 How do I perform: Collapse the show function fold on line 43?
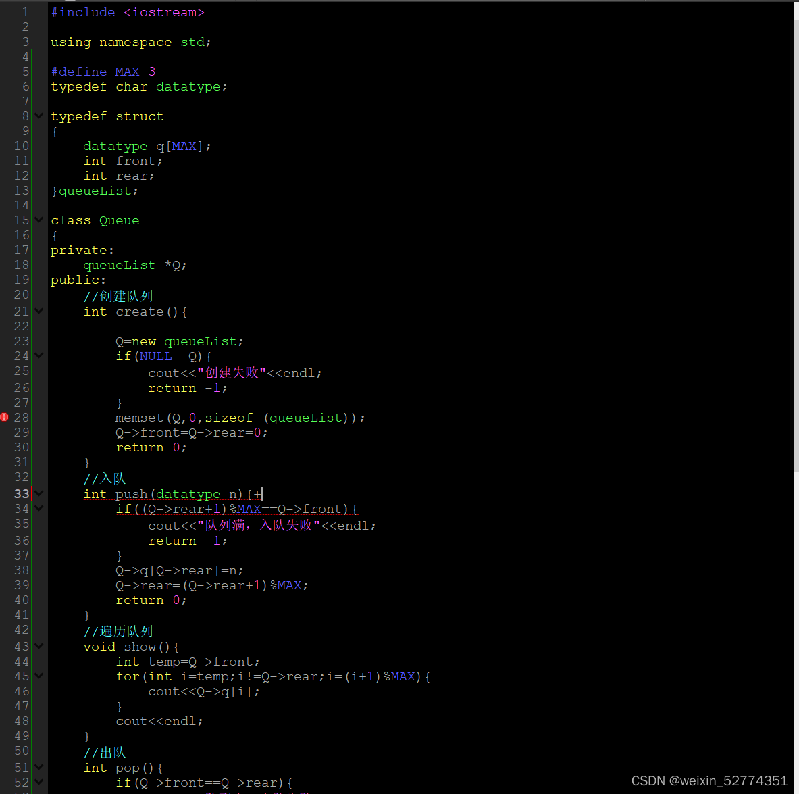tap(38, 646)
